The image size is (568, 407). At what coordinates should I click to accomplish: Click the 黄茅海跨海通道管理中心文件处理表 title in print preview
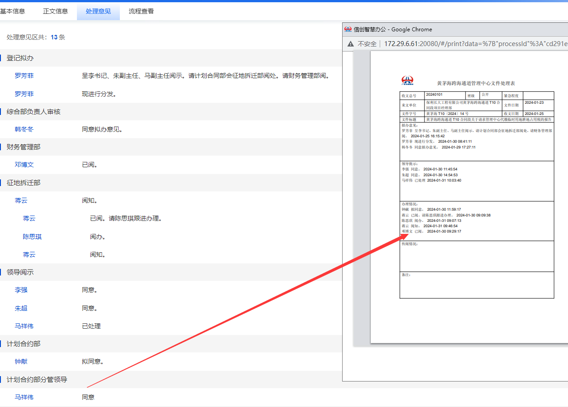coord(476,83)
